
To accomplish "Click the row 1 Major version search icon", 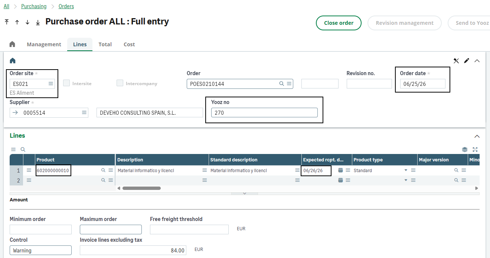I will click(x=457, y=170).
